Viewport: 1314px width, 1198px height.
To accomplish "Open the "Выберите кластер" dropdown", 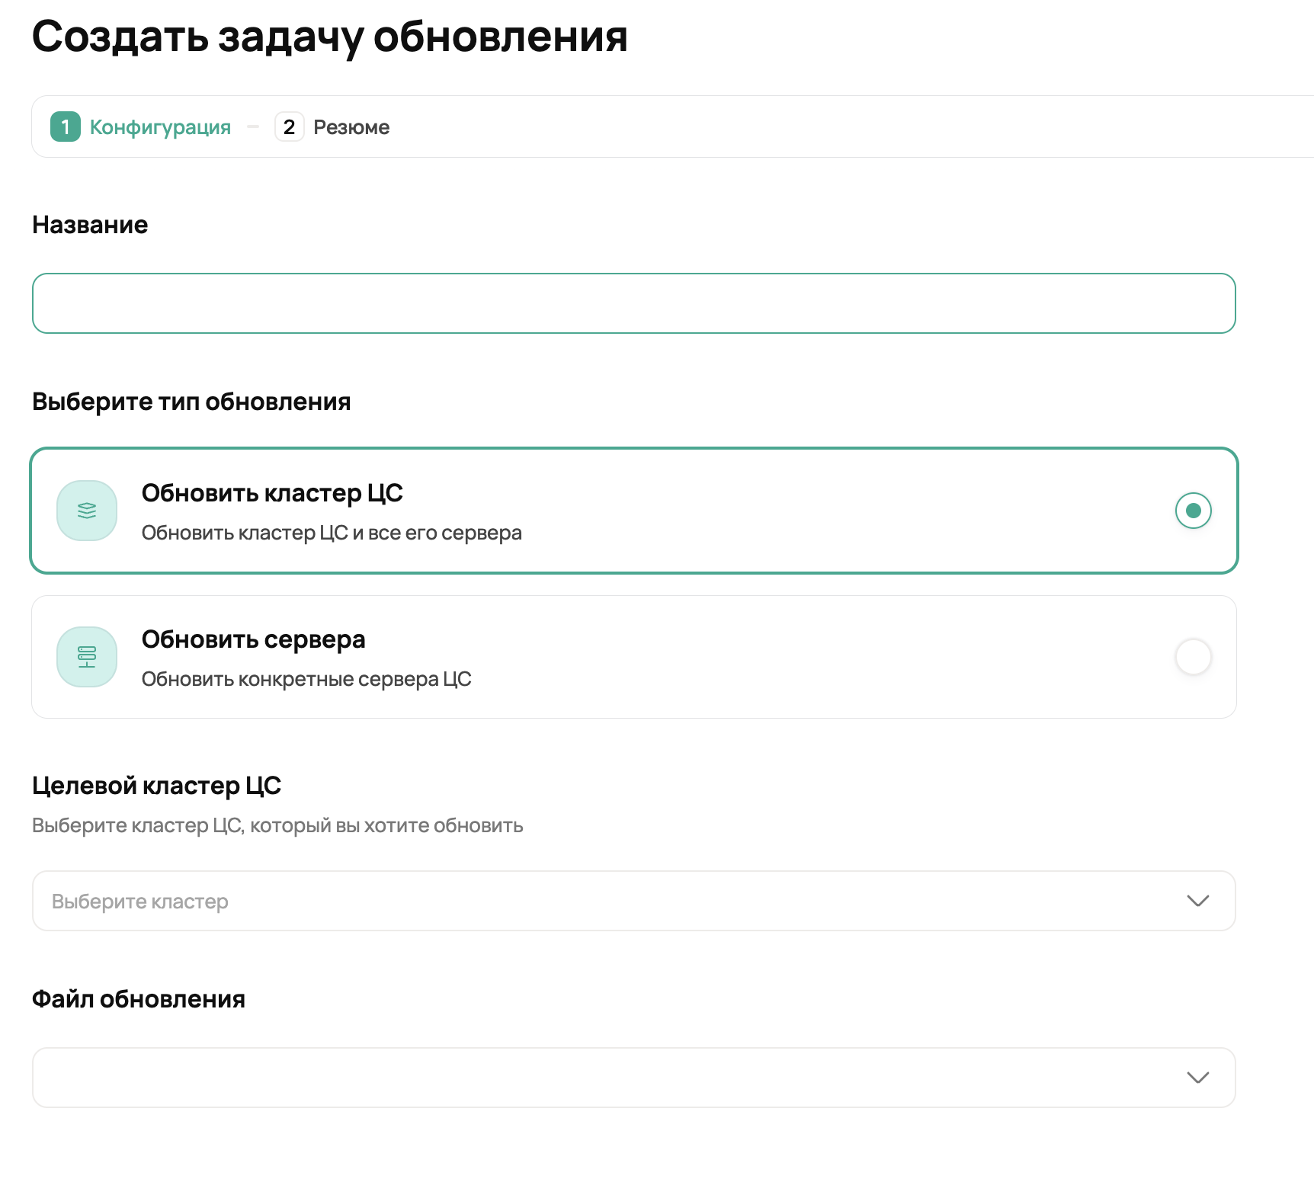I will pyautogui.click(x=610, y=901).
